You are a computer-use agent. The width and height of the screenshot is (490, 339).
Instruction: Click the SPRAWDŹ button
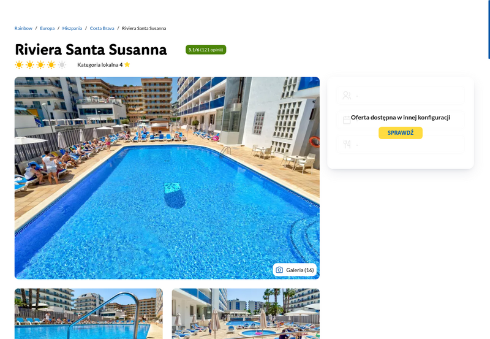click(x=401, y=133)
